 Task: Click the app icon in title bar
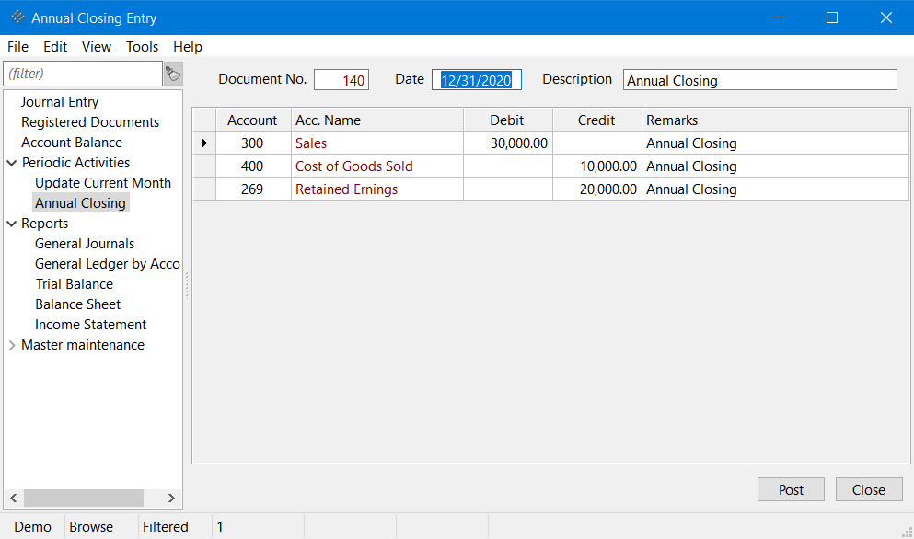tap(17, 17)
